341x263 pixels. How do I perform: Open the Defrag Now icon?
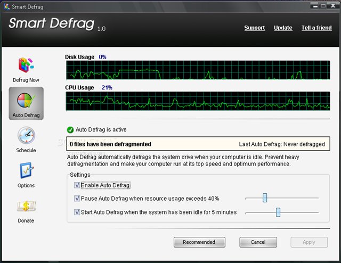point(26,65)
